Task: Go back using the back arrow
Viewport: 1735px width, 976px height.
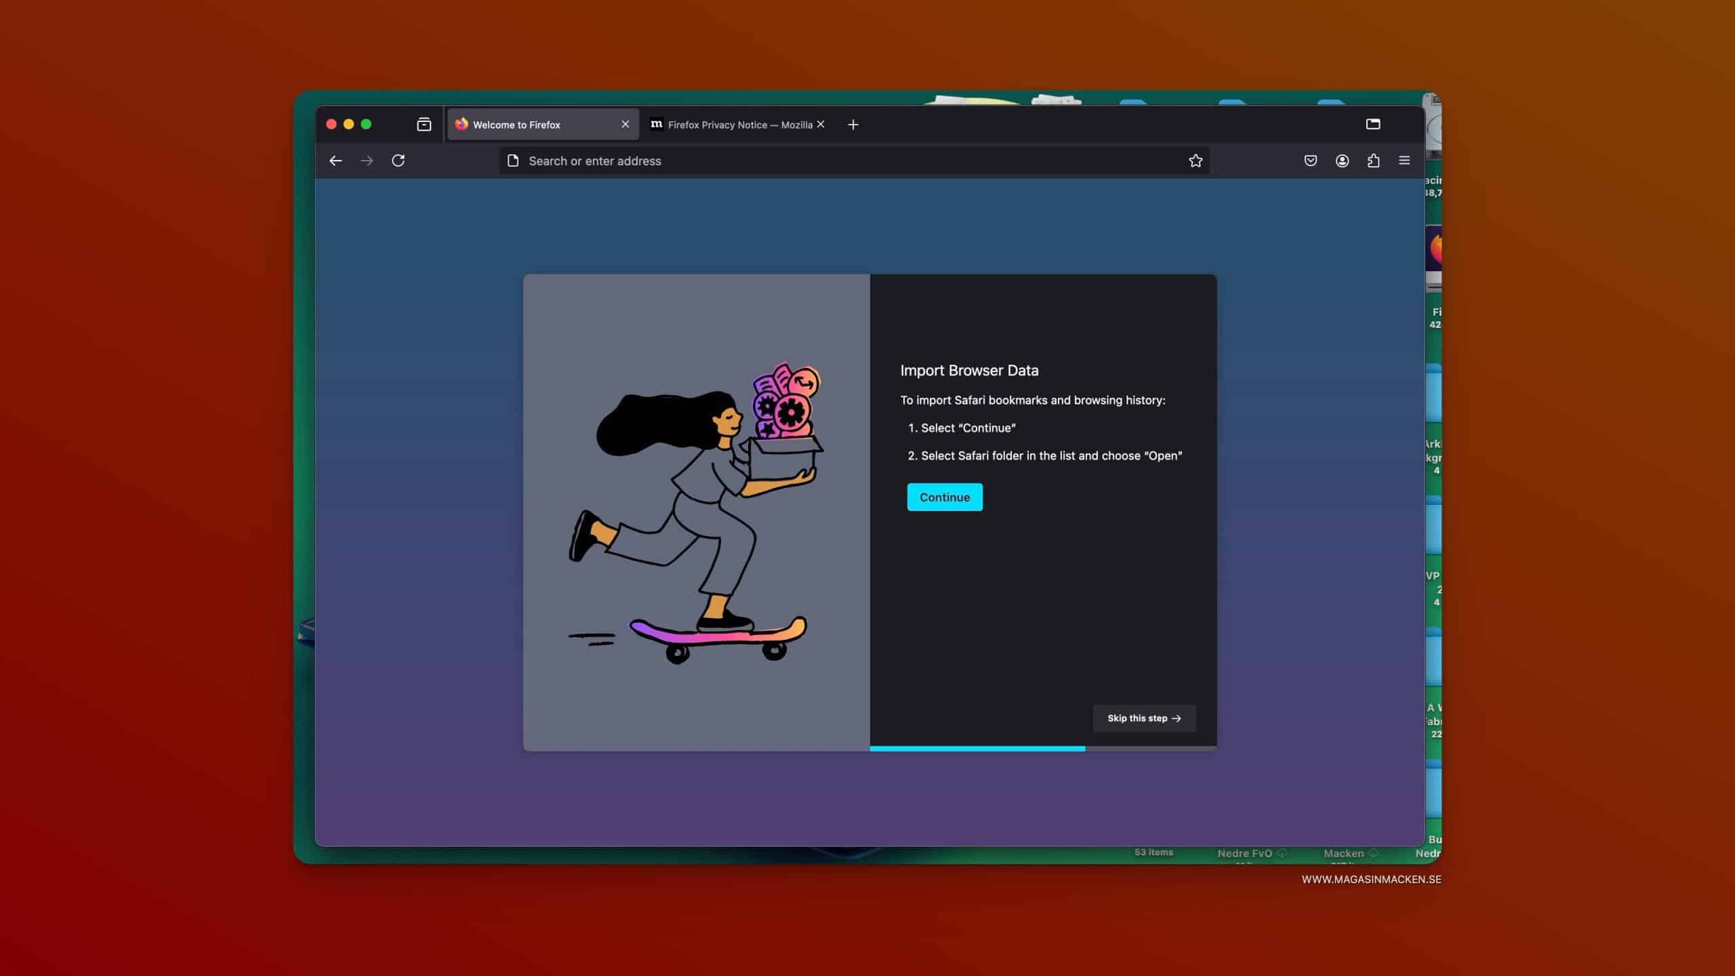Action: click(335, 161)
